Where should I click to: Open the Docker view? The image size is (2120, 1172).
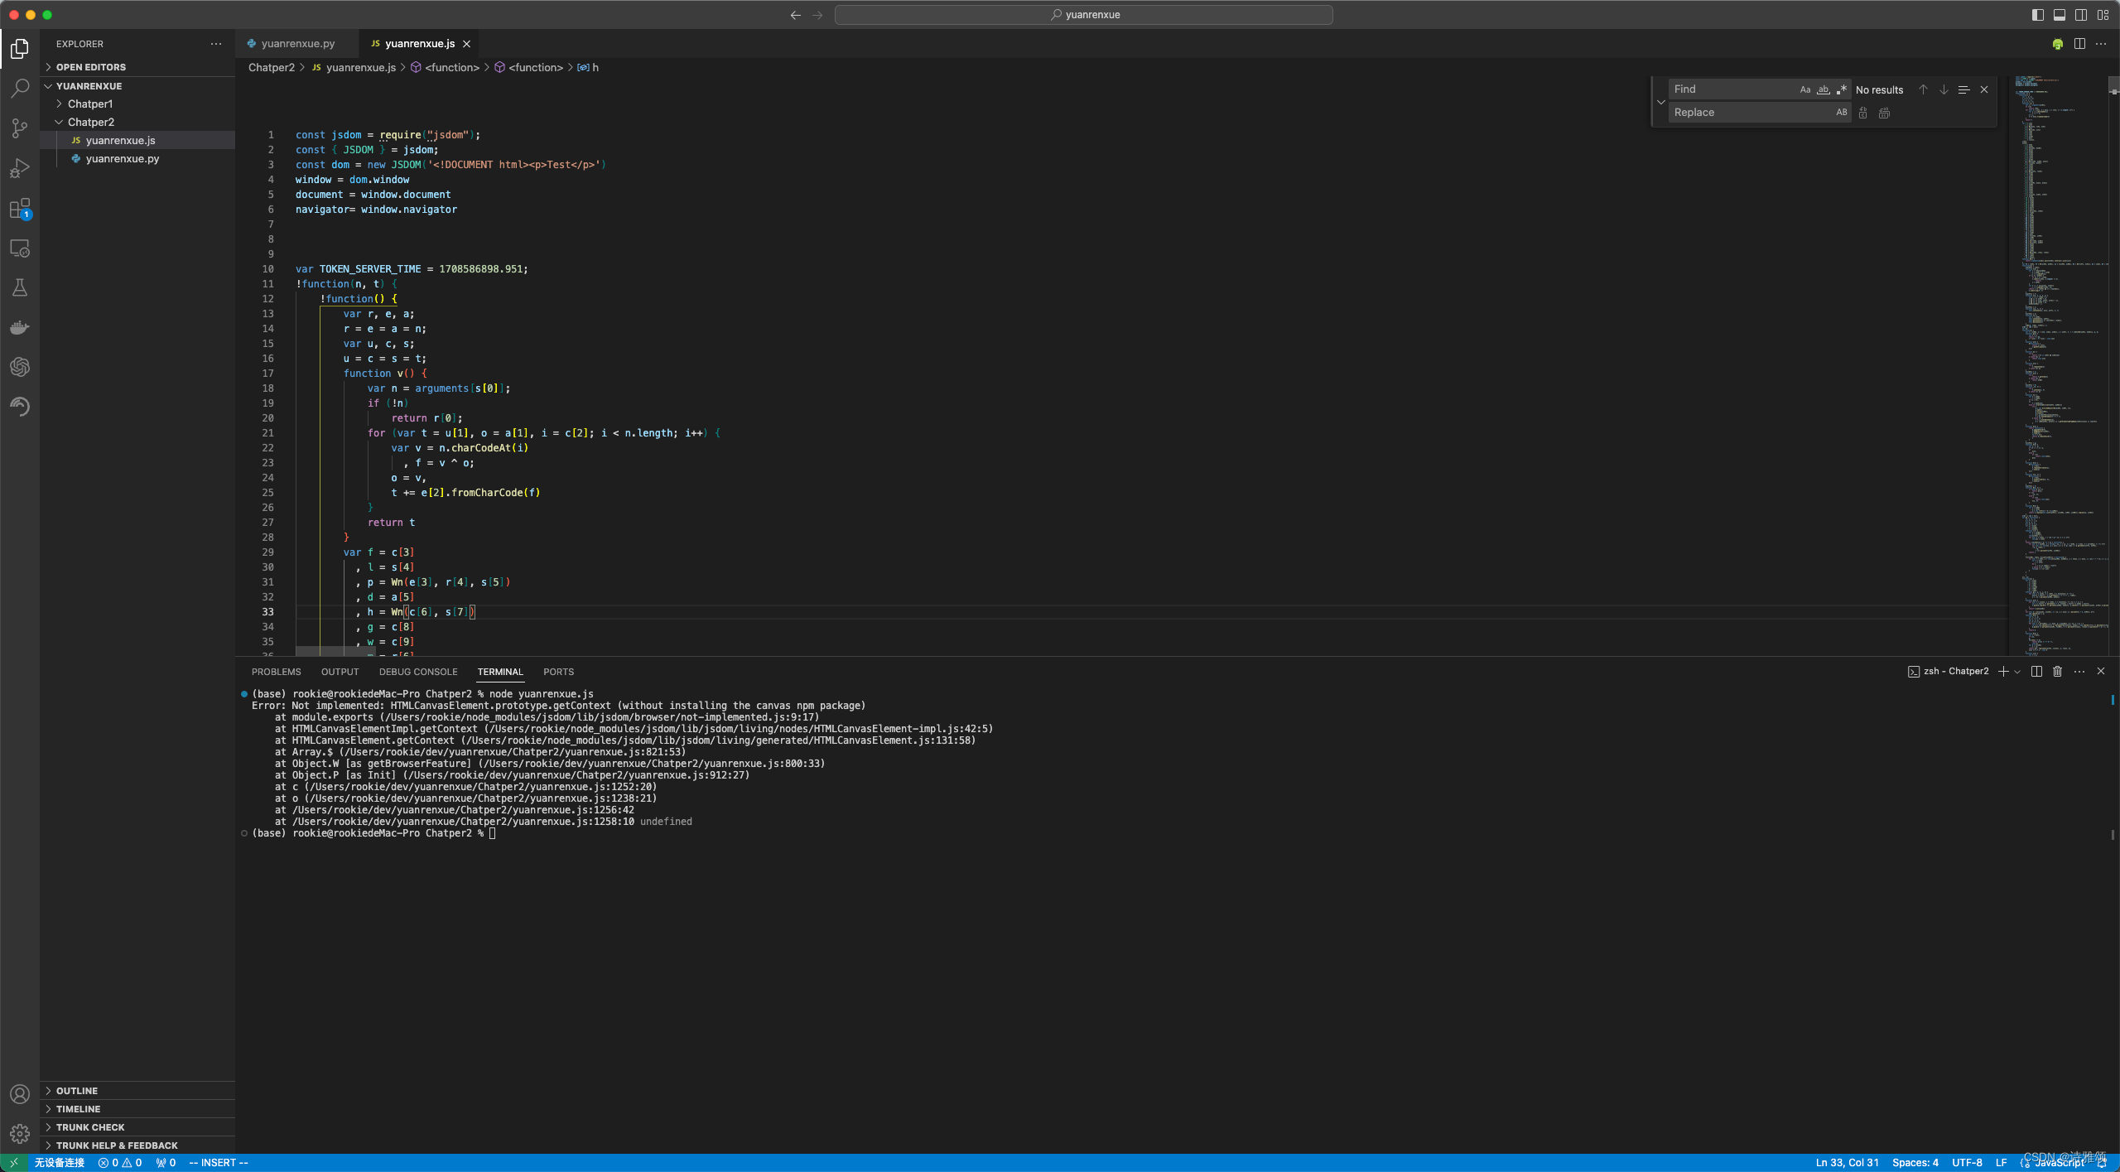20,327
